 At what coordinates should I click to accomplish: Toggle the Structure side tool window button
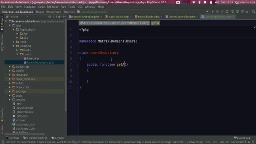pos(2,43)
